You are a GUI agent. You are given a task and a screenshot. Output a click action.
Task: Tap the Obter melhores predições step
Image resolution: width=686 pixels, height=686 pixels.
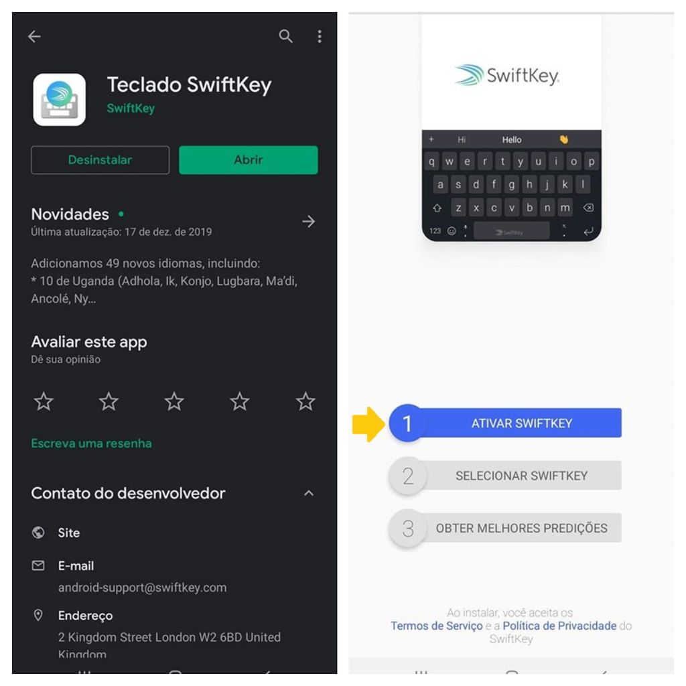pos(505,528)
